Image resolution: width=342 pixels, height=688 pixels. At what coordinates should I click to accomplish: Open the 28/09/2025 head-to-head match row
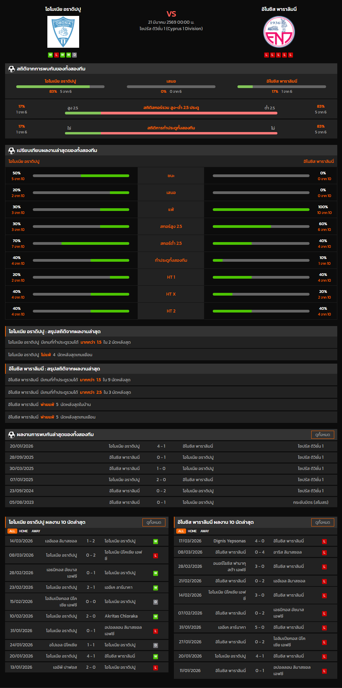tap(171, 457)
